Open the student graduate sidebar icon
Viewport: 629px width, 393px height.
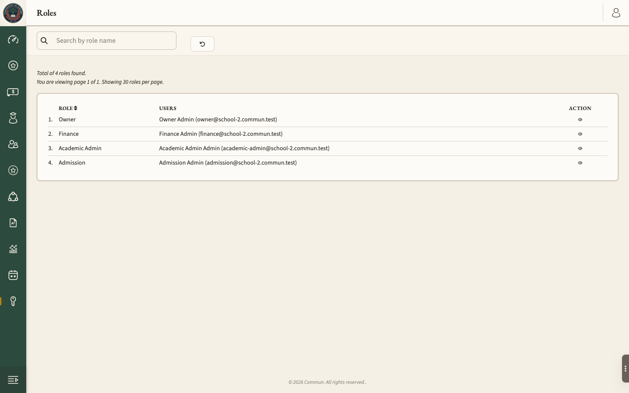click(x=13, y=118)
